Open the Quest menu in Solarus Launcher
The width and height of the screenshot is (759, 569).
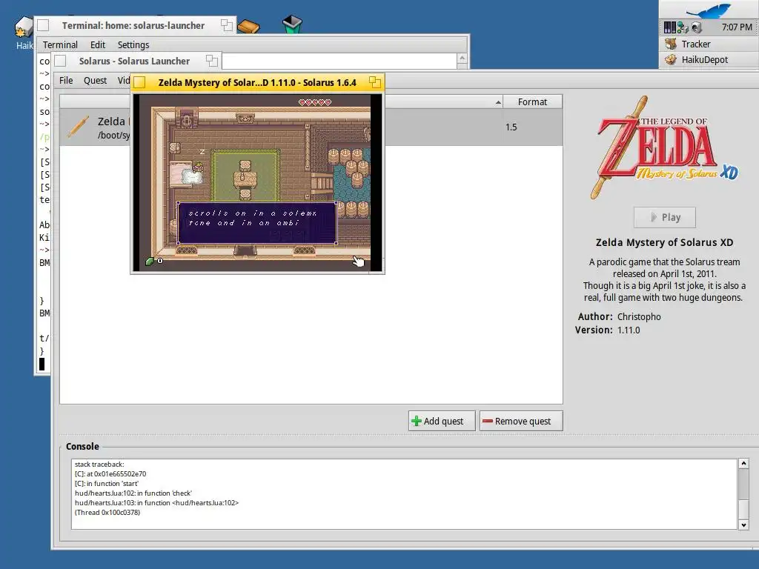(95, 80)
